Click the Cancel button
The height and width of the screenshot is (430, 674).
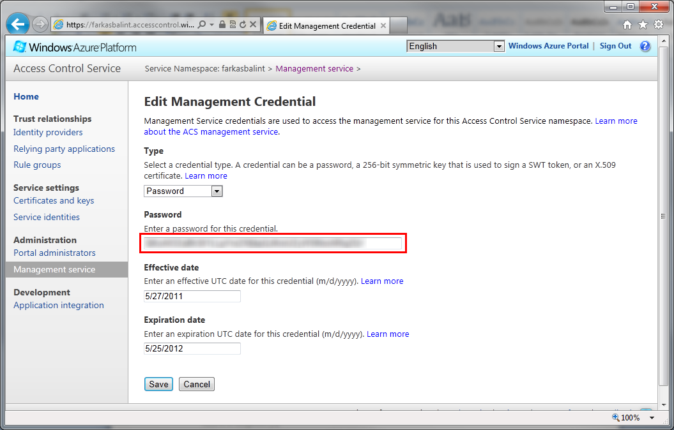click(x=197, y=384)
